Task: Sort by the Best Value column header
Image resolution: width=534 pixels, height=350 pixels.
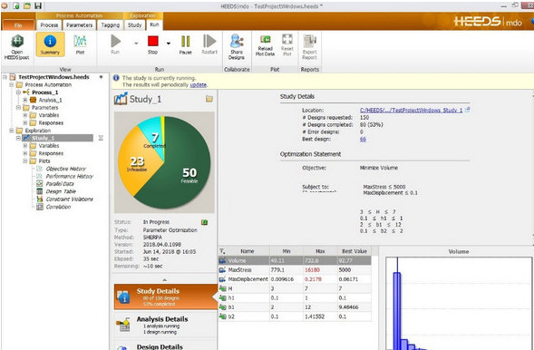Action: click(354, 251)
